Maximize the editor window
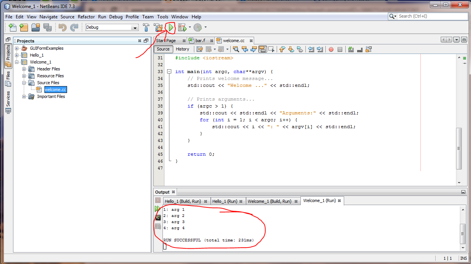 point(464,40)
